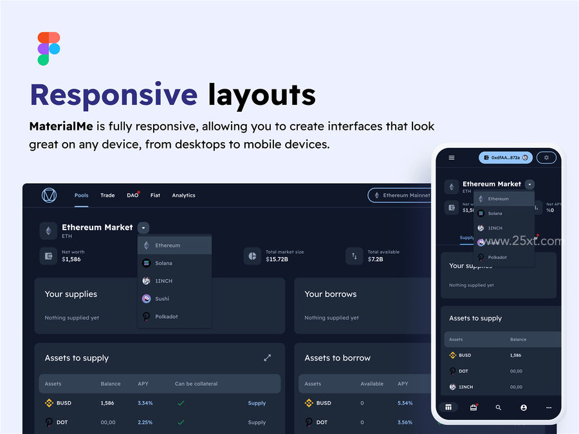Choose Sushi in the desktop market list
The image size is (579, 434).
tap(174, 298)
